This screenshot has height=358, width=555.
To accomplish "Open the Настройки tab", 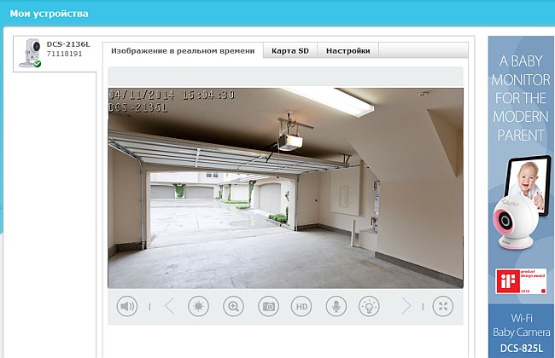I will [348, 51].
